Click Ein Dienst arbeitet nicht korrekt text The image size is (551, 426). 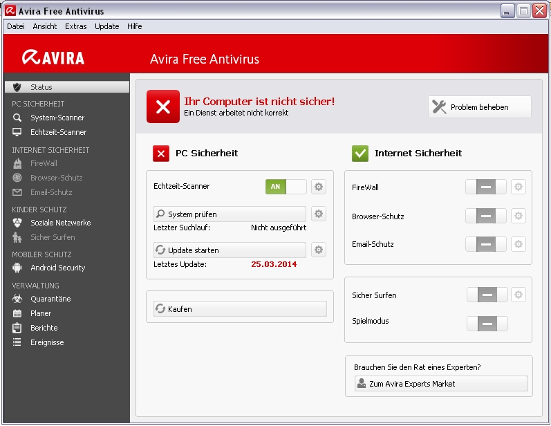[x=236, y=113]
